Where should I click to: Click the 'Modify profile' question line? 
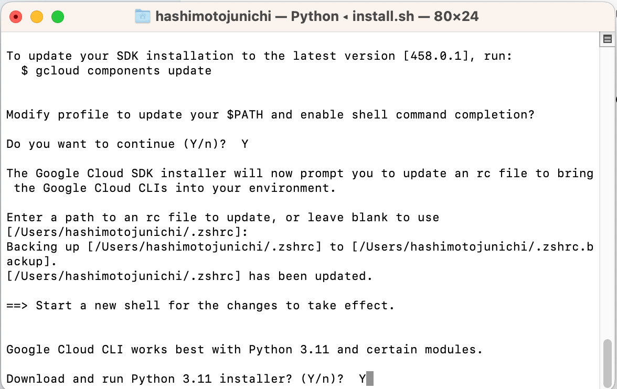coord(270,115)
